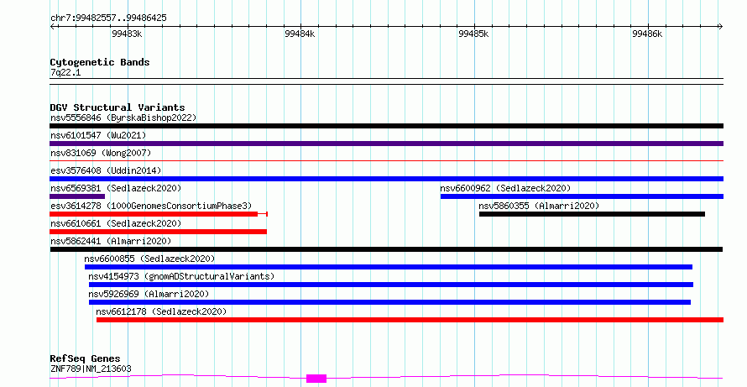Screen dimensions: 747x387
Task: Click the 99485k ruler tick label
Action: [473, 34]
